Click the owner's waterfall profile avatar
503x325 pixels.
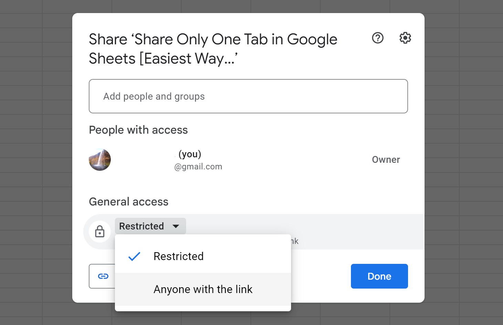pos(100,159)
